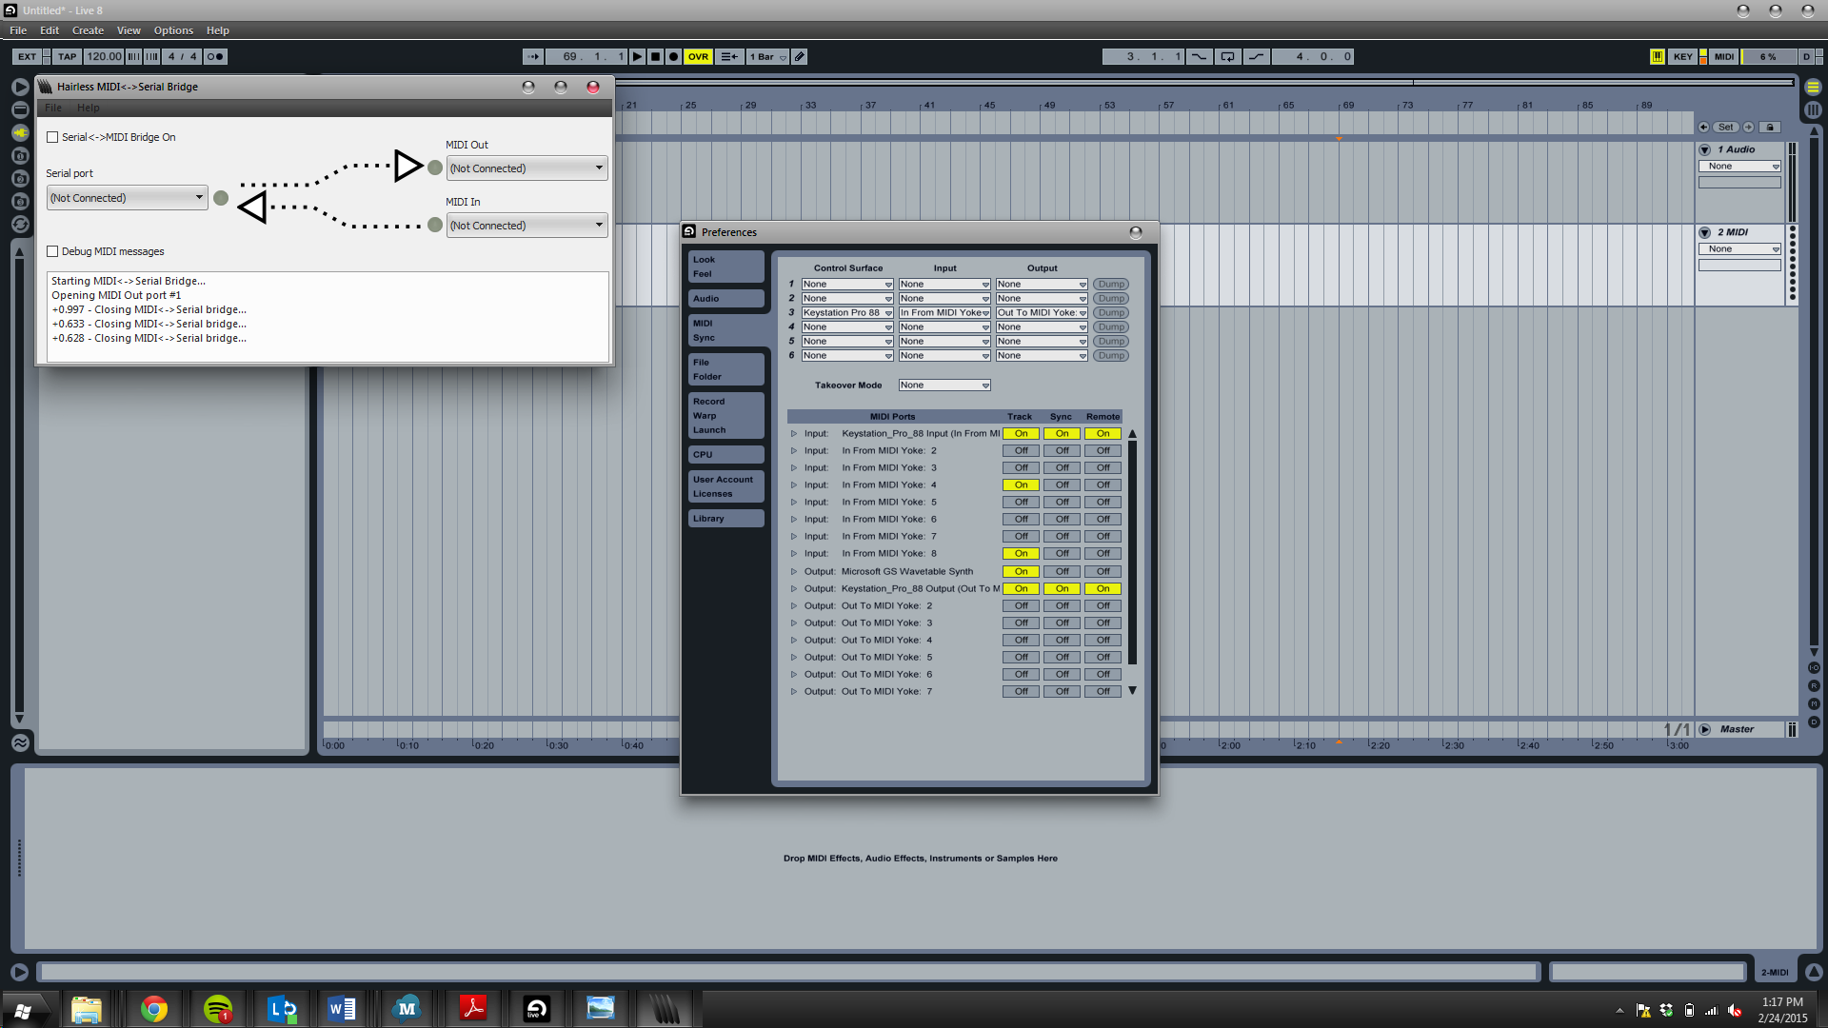Click the Play button in the transport bar
Image resolution: width=1828 pixels, height=1028 pixels.
(x=637, y=56)
